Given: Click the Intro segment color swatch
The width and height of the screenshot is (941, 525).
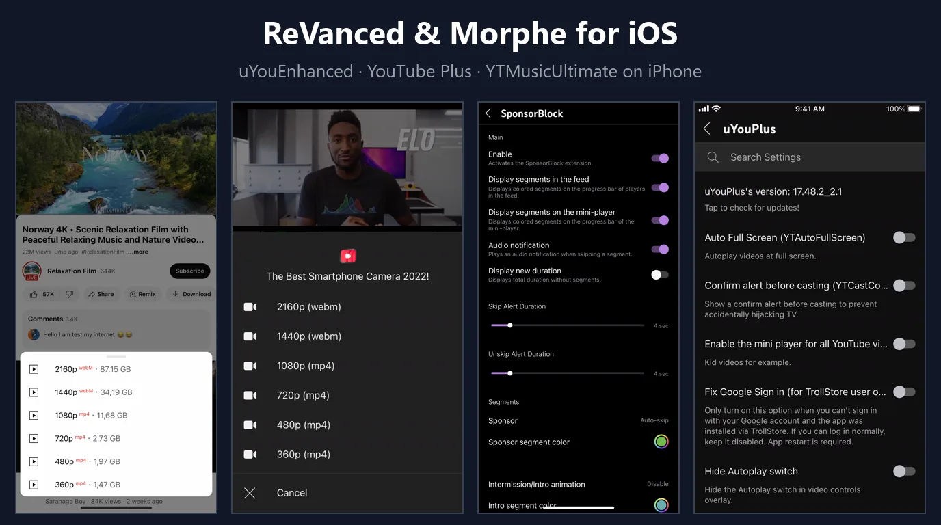Looking at the screenshot, I should click(661, 505).
